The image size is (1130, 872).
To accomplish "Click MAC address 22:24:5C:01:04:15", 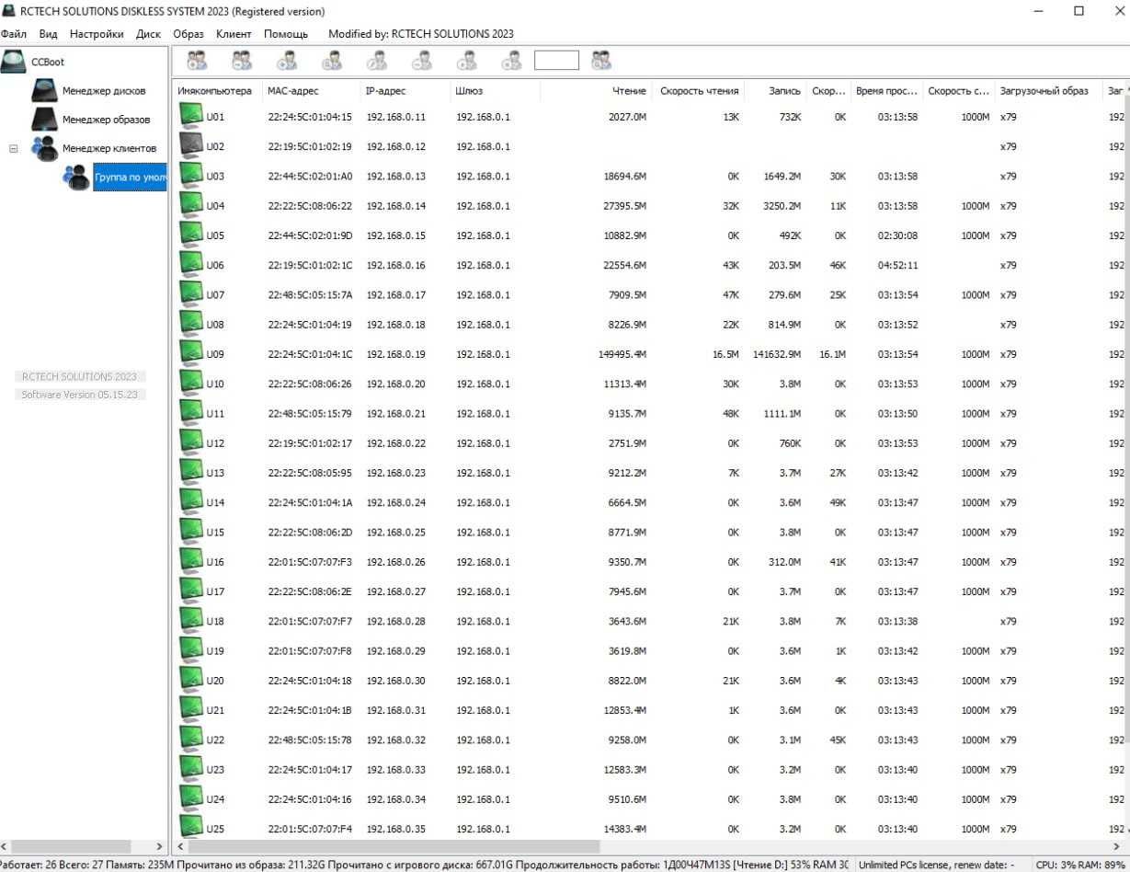I will tap(310, 117).
